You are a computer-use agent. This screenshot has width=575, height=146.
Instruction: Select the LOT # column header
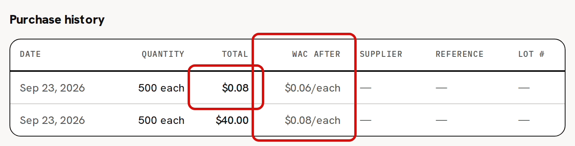point(532,54)
